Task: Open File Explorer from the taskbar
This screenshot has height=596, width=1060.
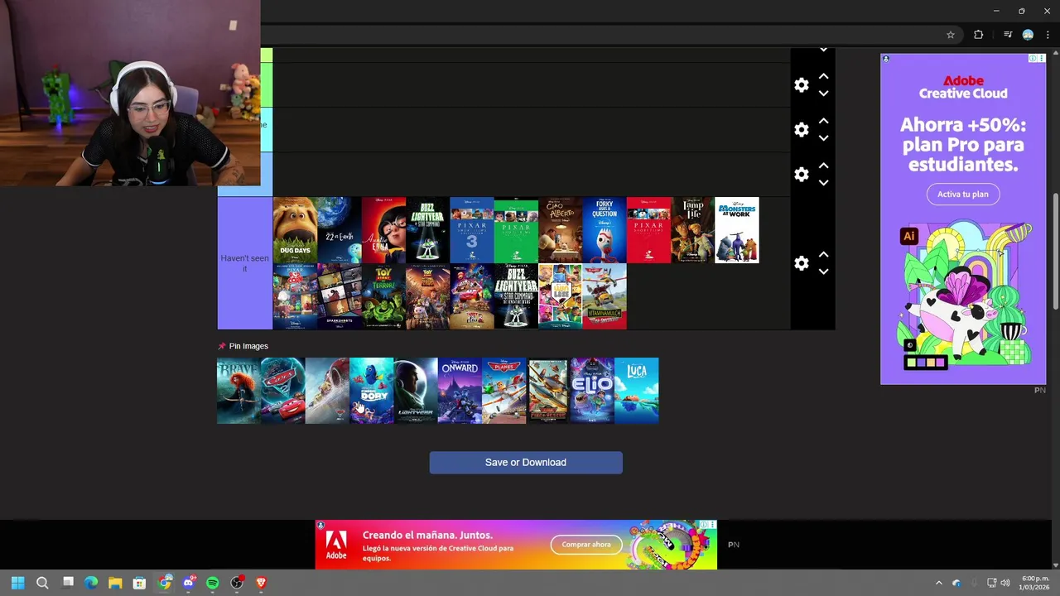Action: coord(115,583)
